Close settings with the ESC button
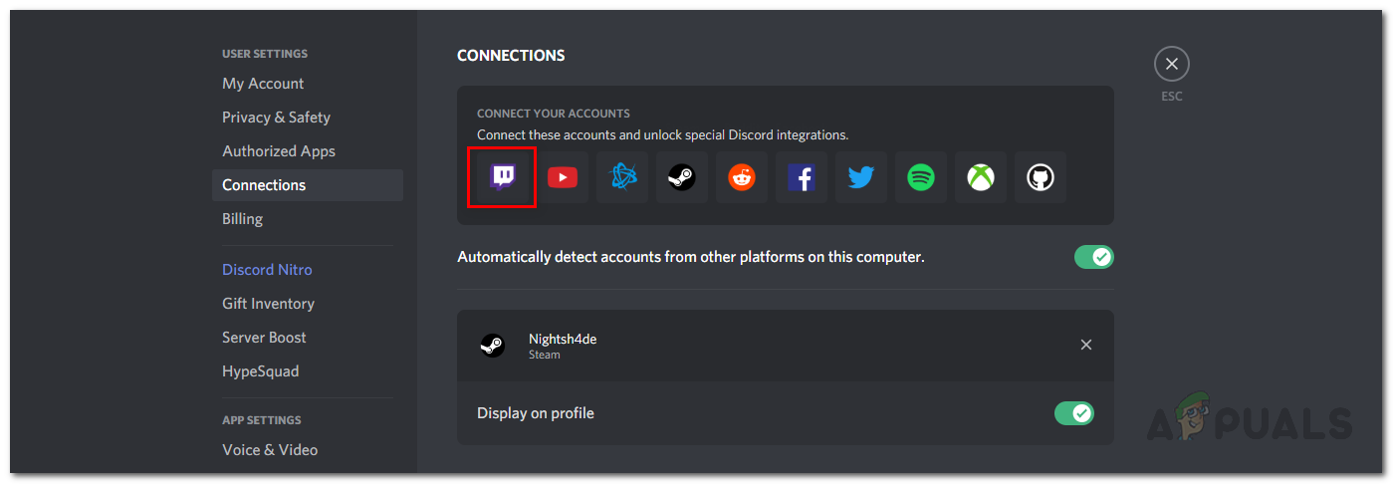 pos(1172,65)
